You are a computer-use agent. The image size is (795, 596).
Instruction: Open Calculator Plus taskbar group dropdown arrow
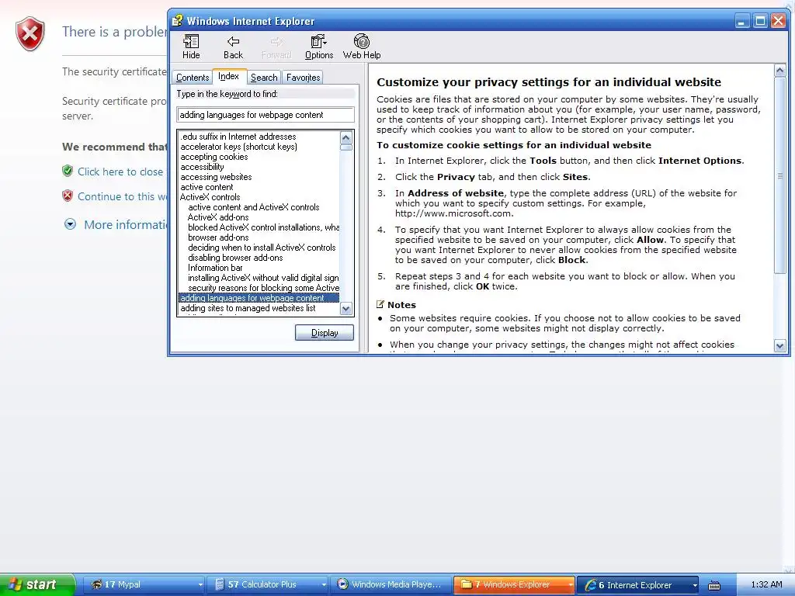324,585
